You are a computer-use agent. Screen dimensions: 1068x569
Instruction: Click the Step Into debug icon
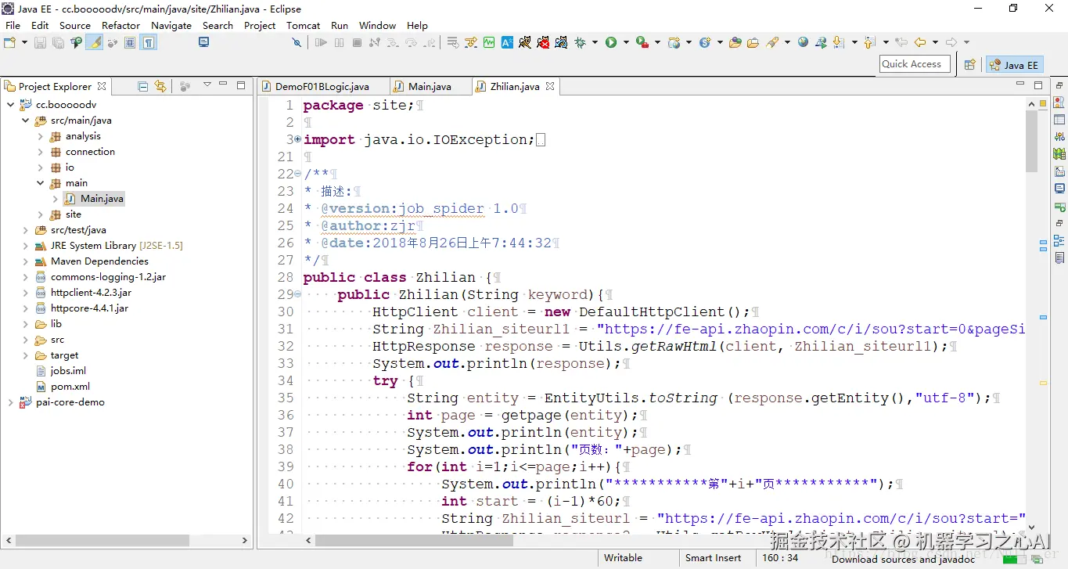pos(393,42)
